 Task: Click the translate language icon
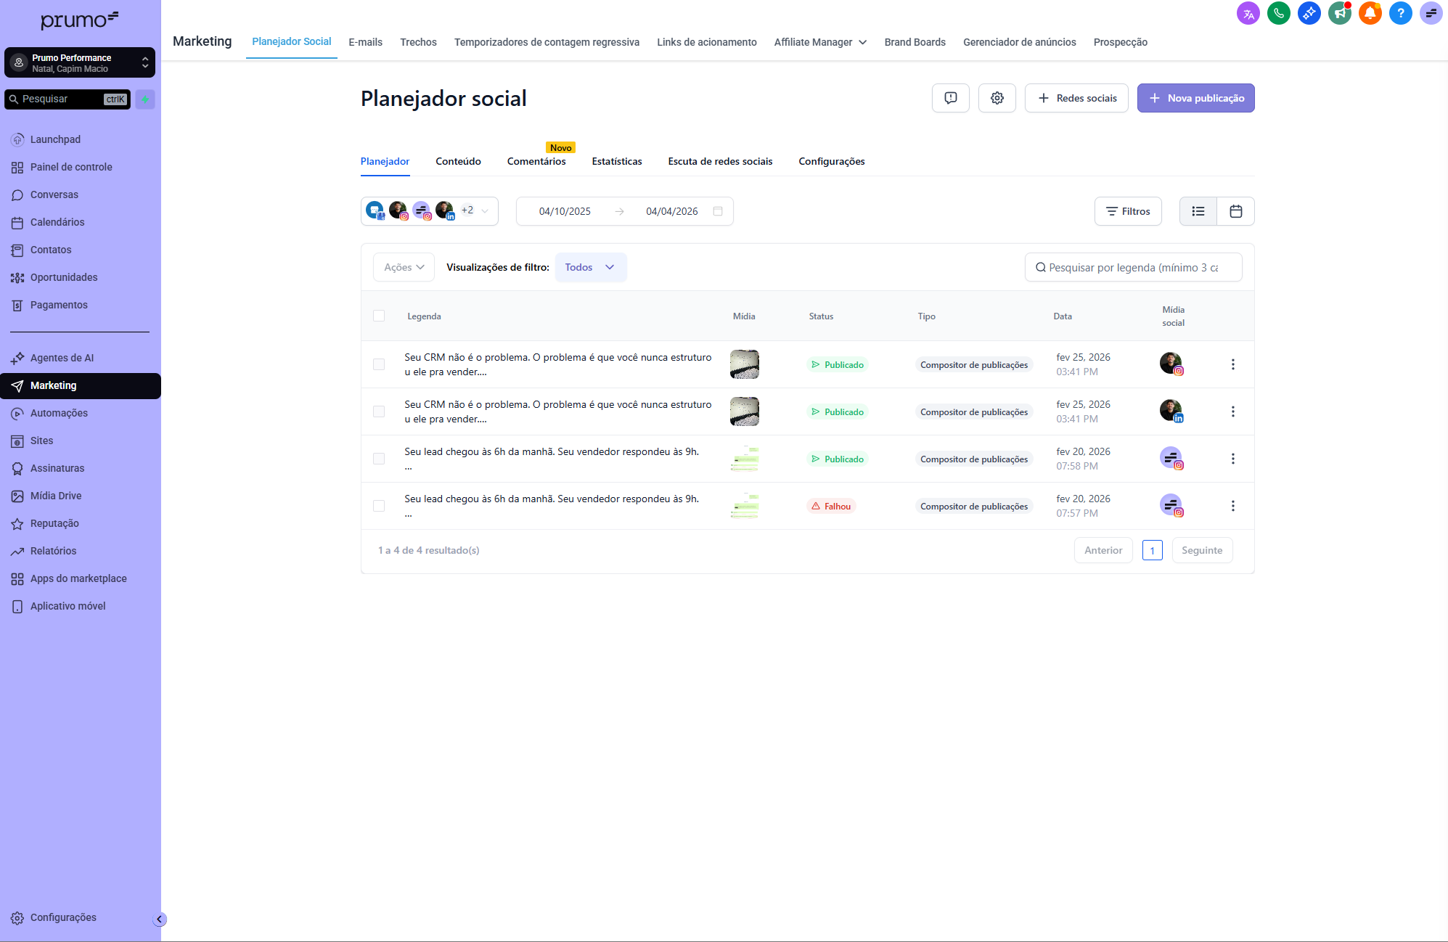pos(1248,13)
